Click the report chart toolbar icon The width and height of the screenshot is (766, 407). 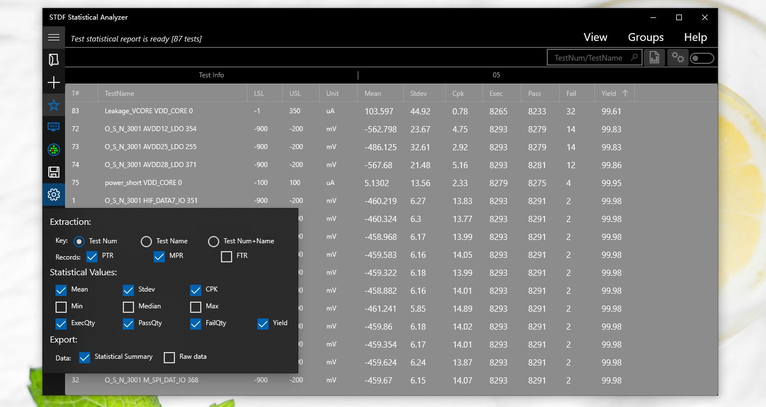pos(654,58)
